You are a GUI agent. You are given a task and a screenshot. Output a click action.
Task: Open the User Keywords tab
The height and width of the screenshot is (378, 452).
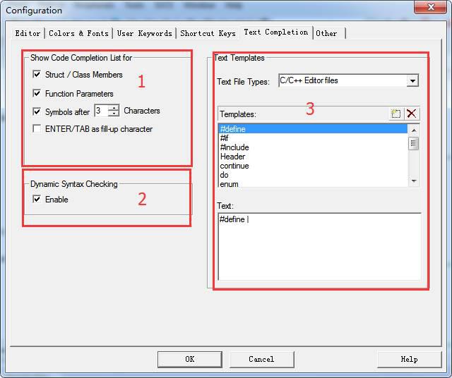coord(144,33)
